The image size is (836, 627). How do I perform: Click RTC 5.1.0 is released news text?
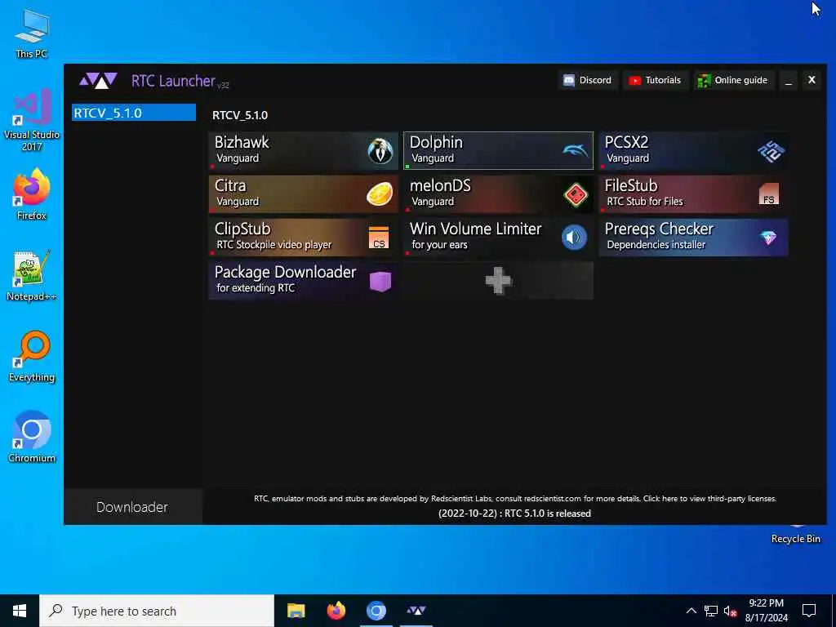pyautogui.click(x=514, y=514)
